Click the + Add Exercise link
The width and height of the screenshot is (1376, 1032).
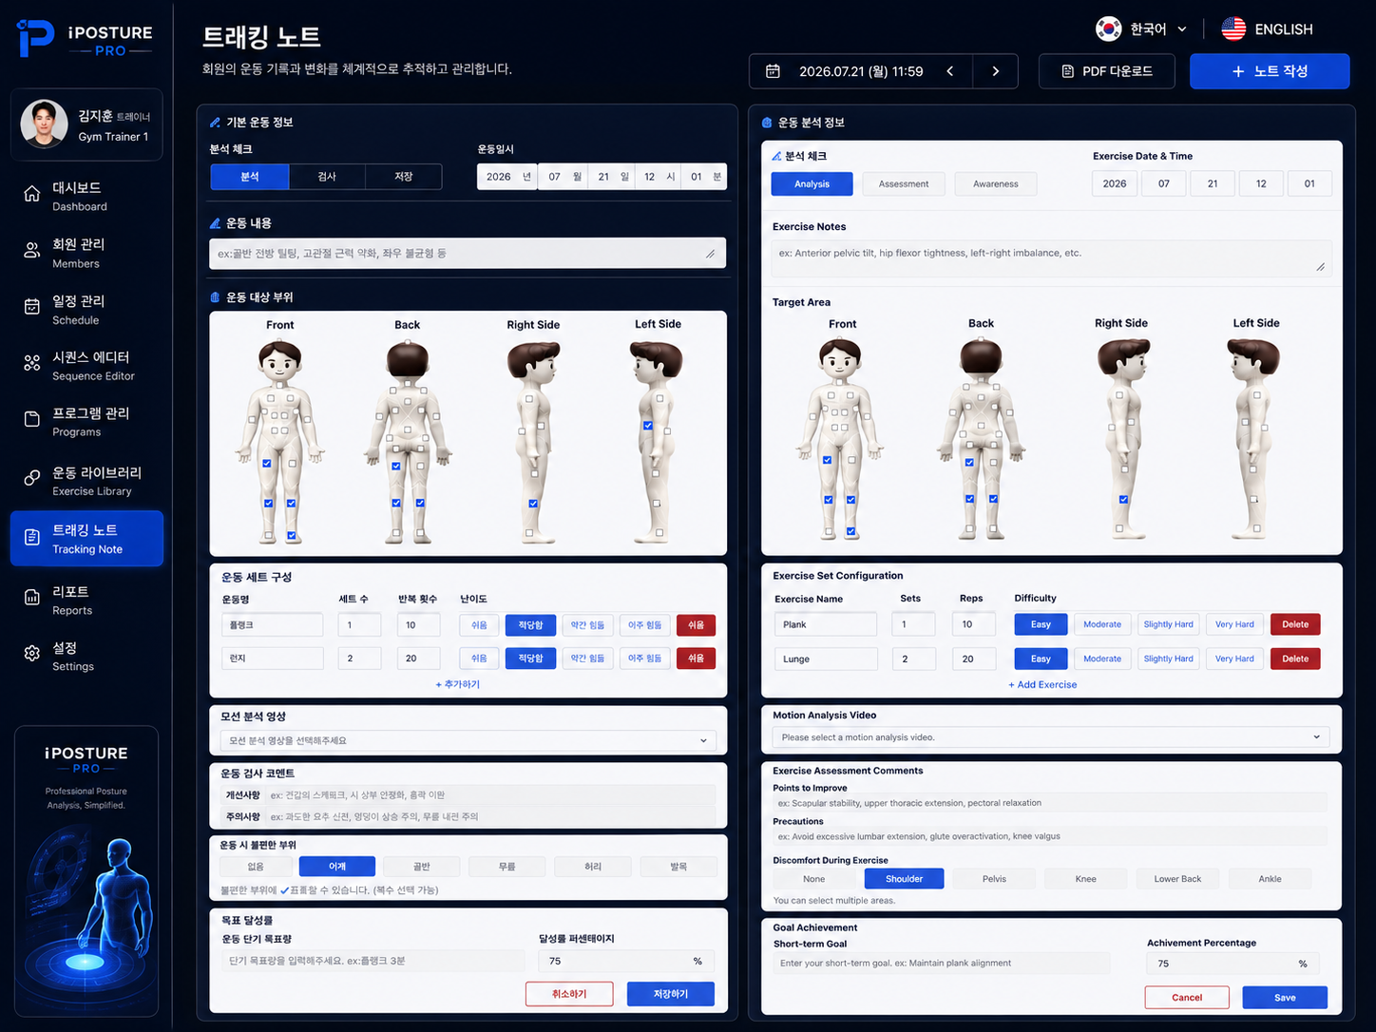pyautogui.click(x=1042, y=685)
